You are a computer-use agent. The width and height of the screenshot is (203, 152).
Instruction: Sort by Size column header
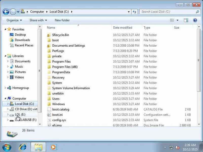tap(177, 28)
